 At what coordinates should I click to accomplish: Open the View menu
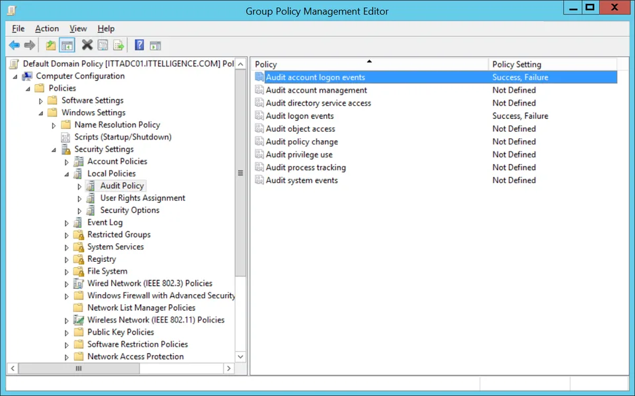point(78,28)
